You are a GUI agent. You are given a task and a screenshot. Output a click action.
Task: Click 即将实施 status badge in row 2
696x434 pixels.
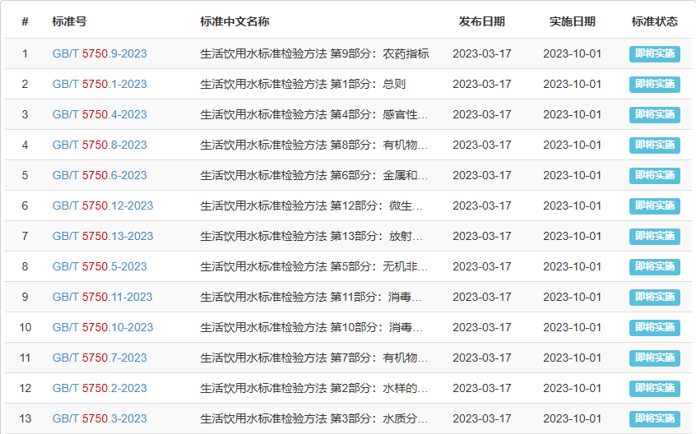pyautogui.click(x=655, y=84)
